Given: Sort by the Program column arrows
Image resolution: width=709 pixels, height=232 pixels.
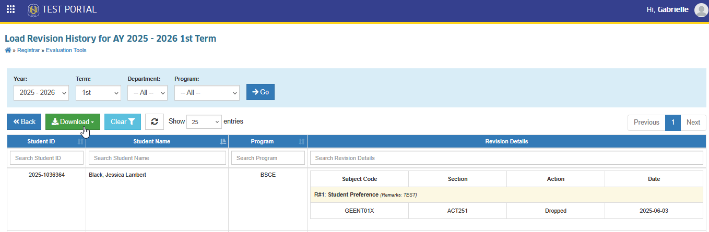Looking at the screenshot, I should (302, 141).
